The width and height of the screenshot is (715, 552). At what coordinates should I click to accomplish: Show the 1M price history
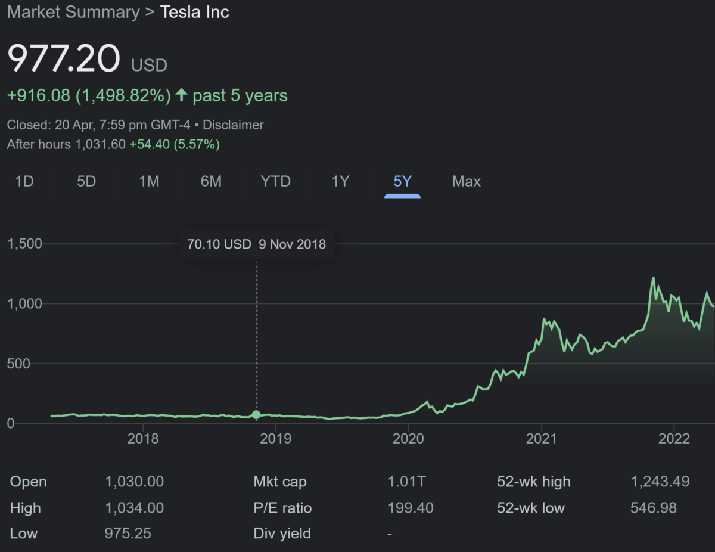coord(149,181)
